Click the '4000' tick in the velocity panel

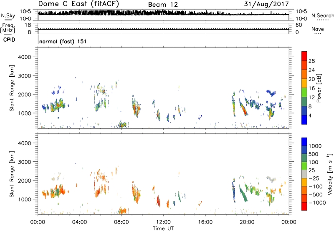point(25,143)
